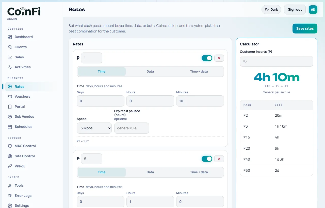Click the ₱1 rate Days field
This screenshot has width=325, height=208.
click(x=101, y=101)
